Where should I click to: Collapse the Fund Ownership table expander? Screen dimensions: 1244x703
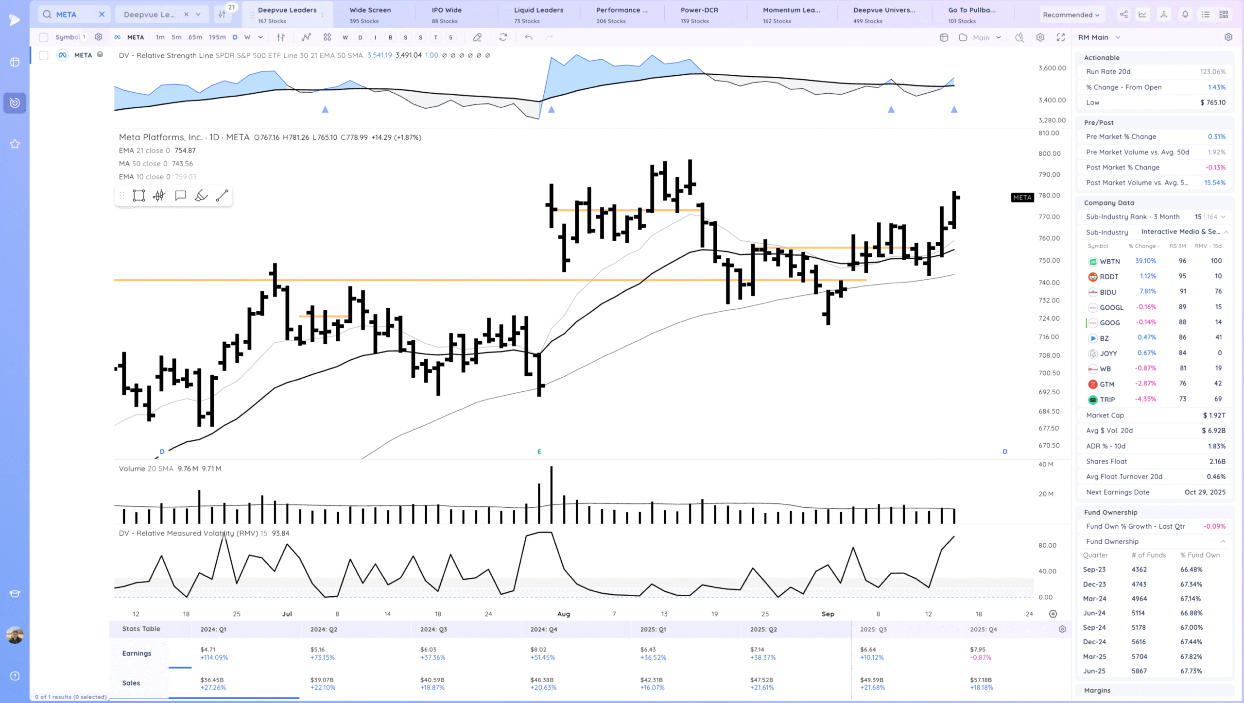pyautogui.click(x=1223, y=541)
